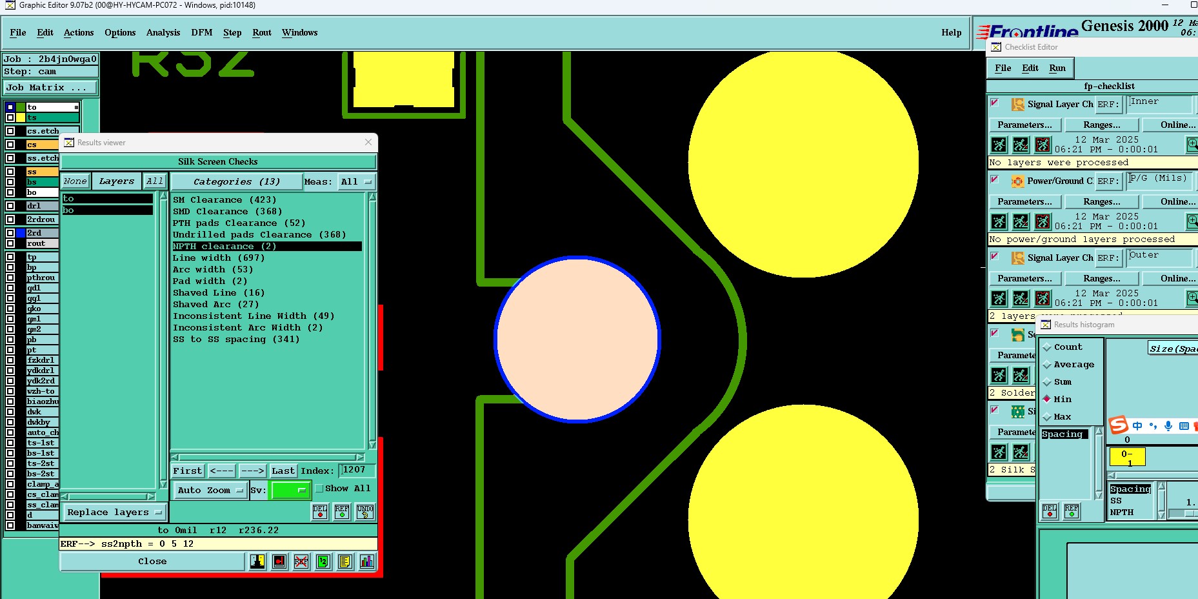Open the Auto Zoom dropdown
1198x599 pixels.
211,491
